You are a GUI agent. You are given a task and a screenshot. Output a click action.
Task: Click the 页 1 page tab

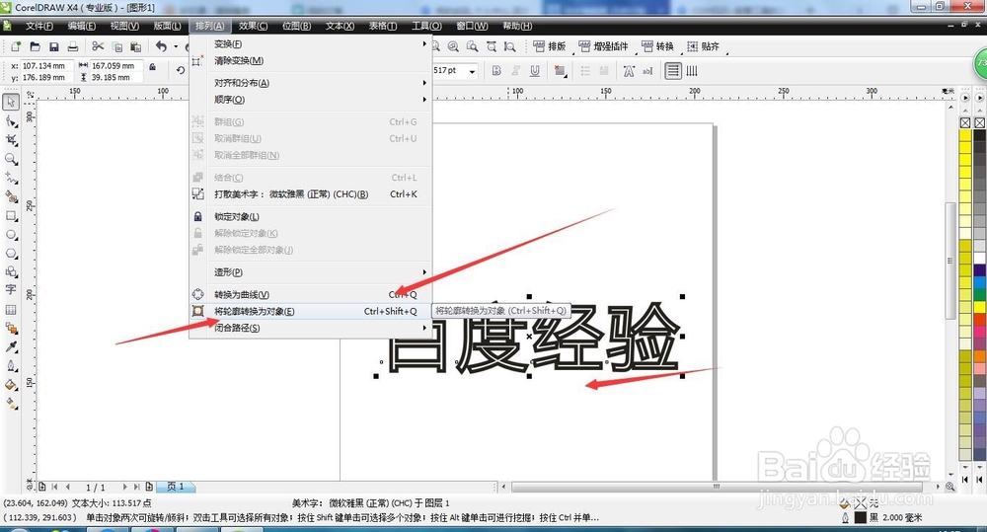click(x=176, y=487)
